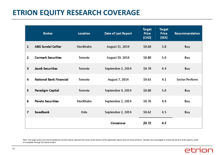Screen dimensions: 224x155
Task: Click the $0.65 CAD target price
Action: click(147, 79)
